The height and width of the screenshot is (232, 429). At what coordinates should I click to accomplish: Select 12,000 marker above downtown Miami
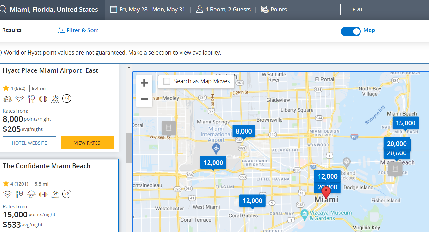coord(328,176)
